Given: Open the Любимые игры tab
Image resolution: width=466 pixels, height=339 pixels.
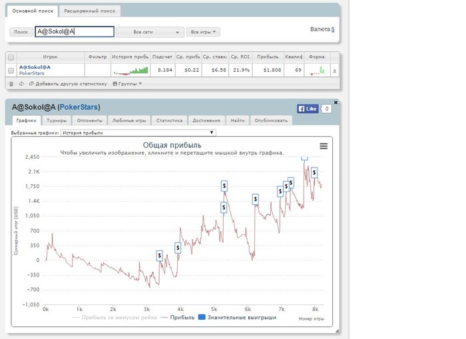Looking at the screenshot, I should coord(129,120).
